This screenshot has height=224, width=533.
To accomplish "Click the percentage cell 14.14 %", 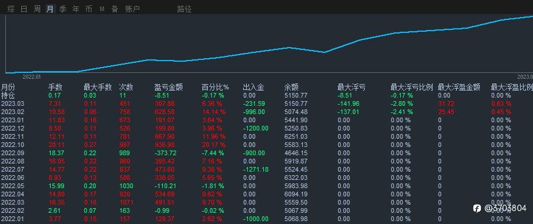I will [214, 112].
